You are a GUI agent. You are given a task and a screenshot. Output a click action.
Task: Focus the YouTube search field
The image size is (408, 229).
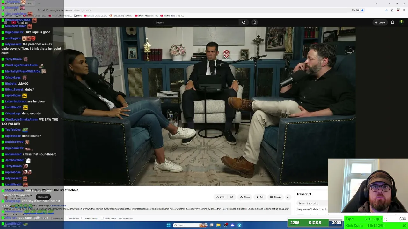coord(196,22)
